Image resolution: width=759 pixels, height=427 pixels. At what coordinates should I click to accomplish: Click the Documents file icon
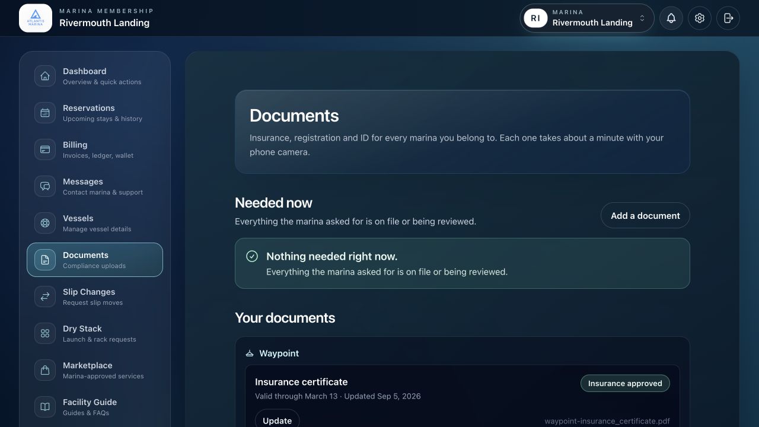[x=45, y=260]
